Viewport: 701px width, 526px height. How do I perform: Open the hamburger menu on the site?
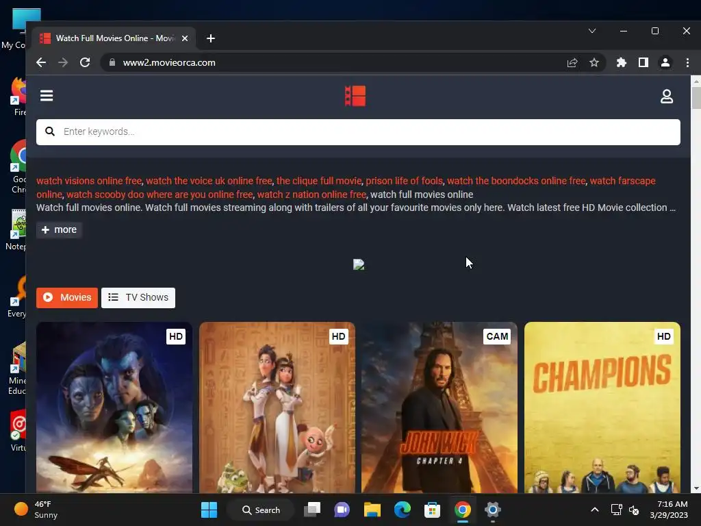pos(47,96)
